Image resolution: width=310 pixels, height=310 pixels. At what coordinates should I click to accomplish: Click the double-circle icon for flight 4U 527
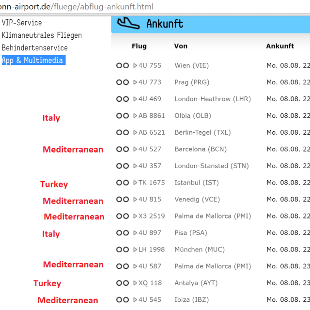(x=123, y=149)
